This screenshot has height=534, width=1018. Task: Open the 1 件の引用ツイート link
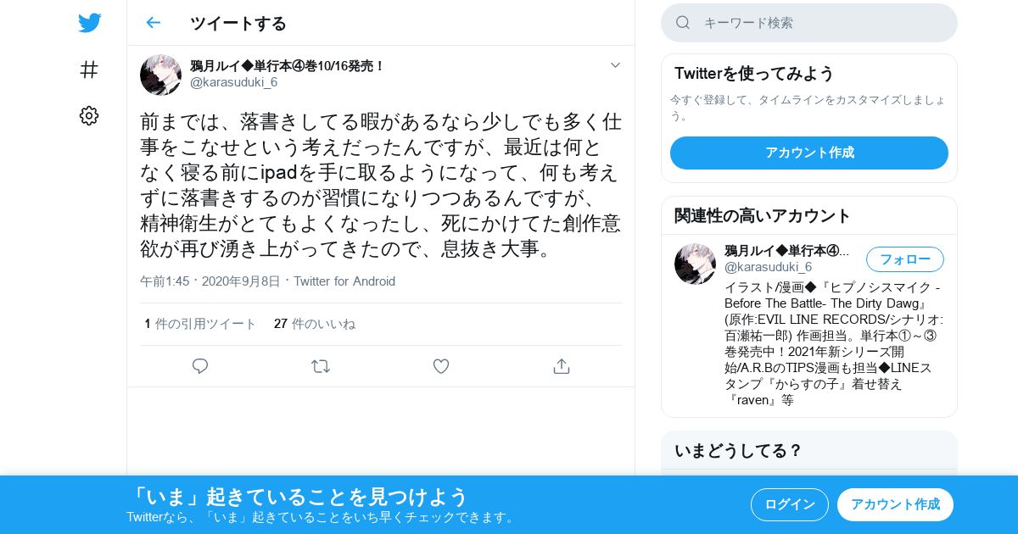pyautogui.click(x=200, y=324)
